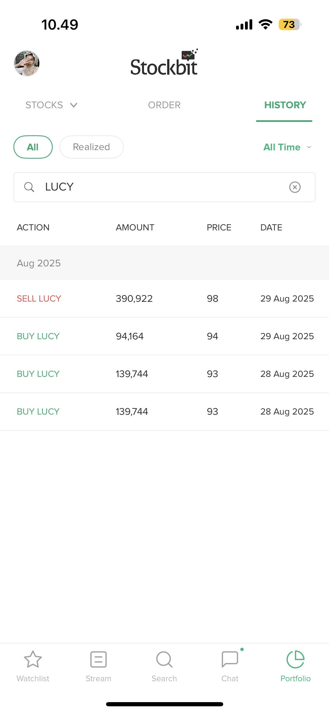Select the HISTORY tab
Viewport: 329px width, 713px height.
pyautogui.click(x=285, y=105)
